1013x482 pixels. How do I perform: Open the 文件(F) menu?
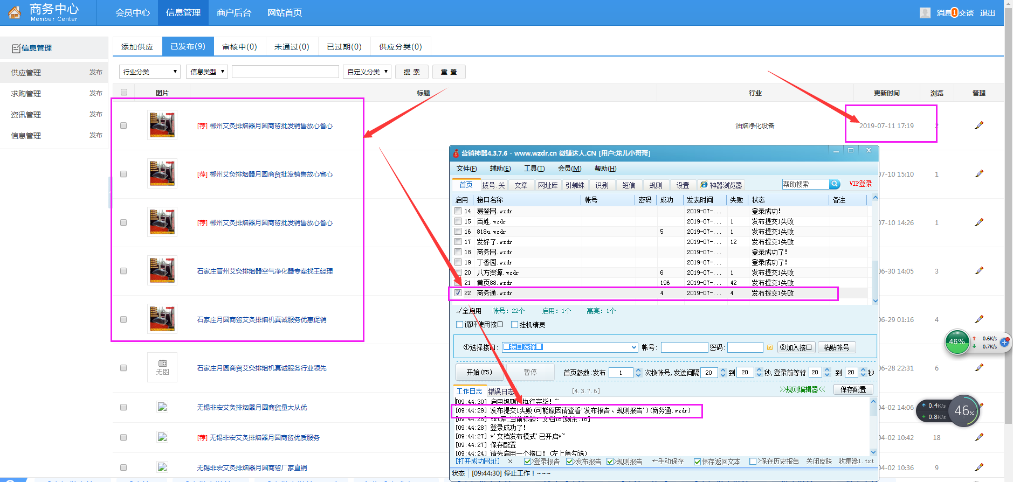[466, 169]
